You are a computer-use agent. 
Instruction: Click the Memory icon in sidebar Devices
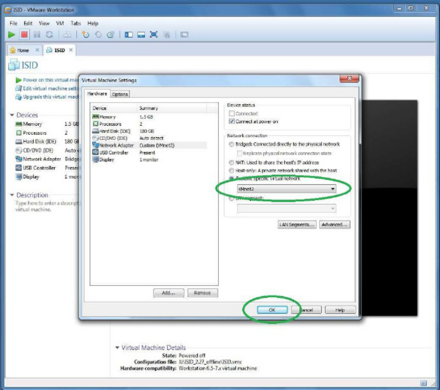19,124
